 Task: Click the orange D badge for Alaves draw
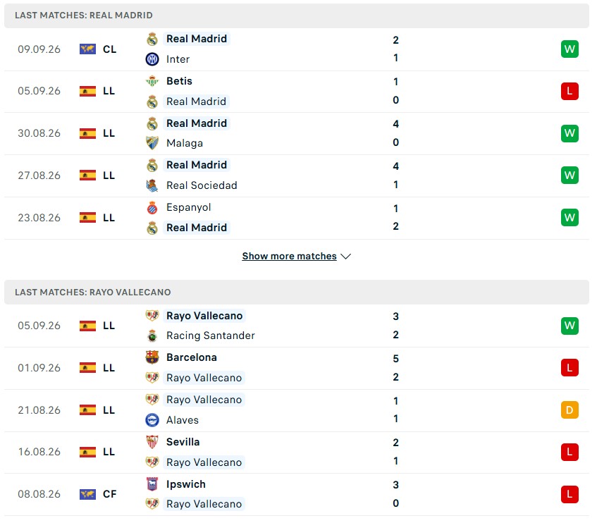click(570, 410)
